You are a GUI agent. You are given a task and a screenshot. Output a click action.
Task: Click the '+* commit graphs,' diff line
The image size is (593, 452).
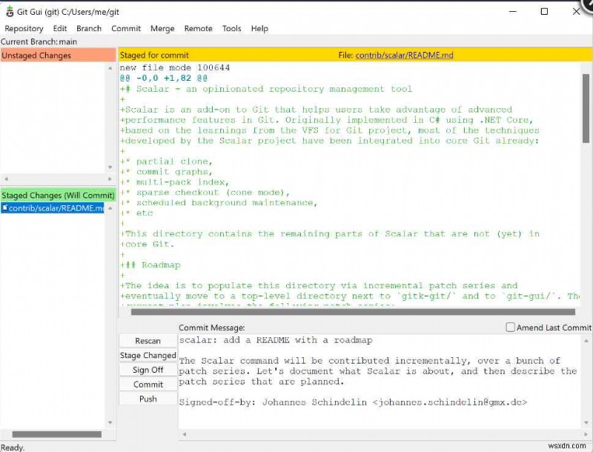click(166, 172)
